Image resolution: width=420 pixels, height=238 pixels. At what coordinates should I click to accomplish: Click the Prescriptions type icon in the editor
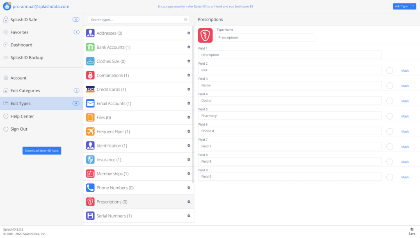pos(205,35)
